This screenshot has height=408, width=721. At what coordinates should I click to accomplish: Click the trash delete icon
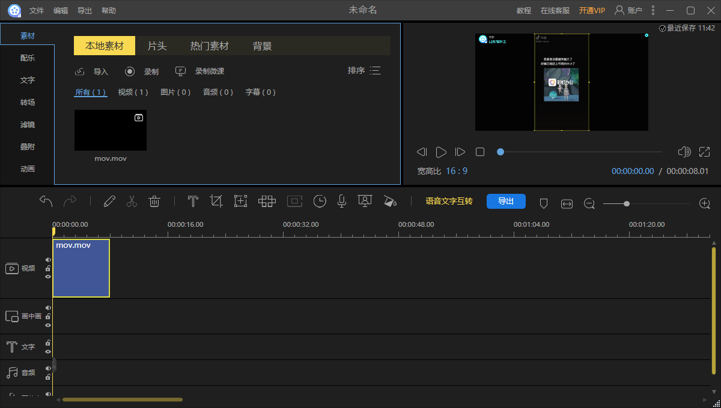click(154, 201)
